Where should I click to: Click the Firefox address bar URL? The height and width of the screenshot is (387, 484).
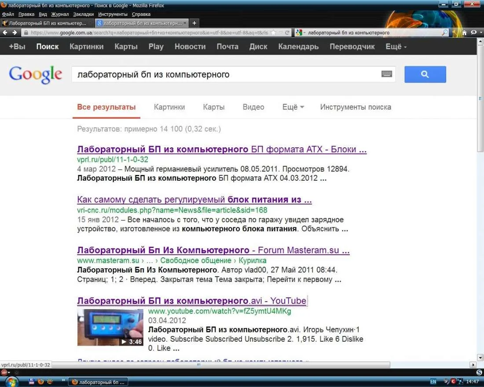pos(149,33)
